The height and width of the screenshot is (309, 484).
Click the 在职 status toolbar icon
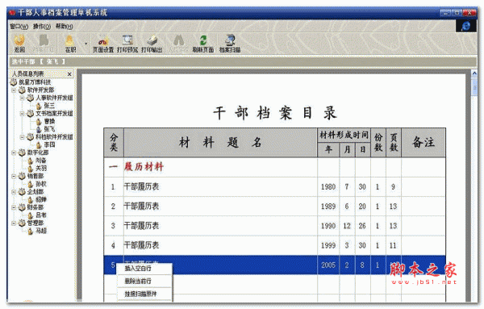click(x=70, y=43)
